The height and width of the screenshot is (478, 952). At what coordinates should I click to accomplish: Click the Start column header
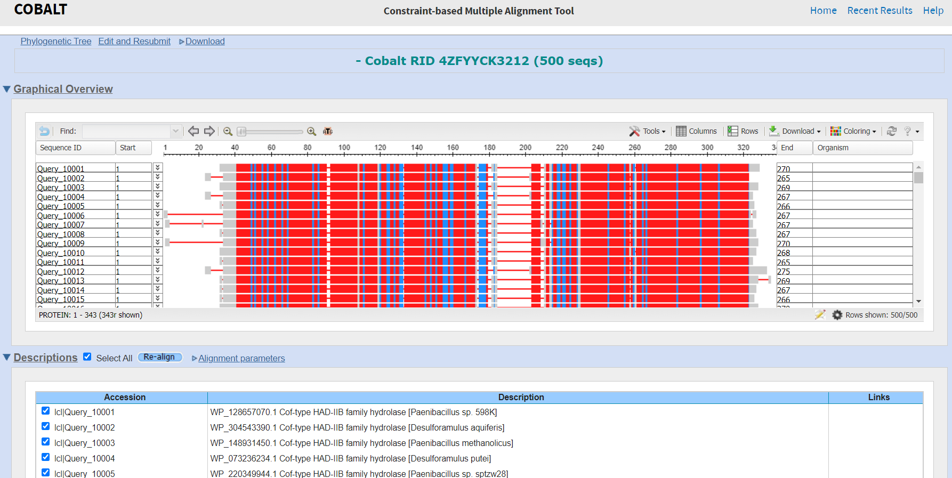tap(134, 148)
